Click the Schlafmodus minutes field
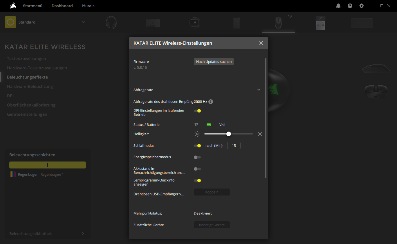The image size is (397, 244). coord(234,146)
